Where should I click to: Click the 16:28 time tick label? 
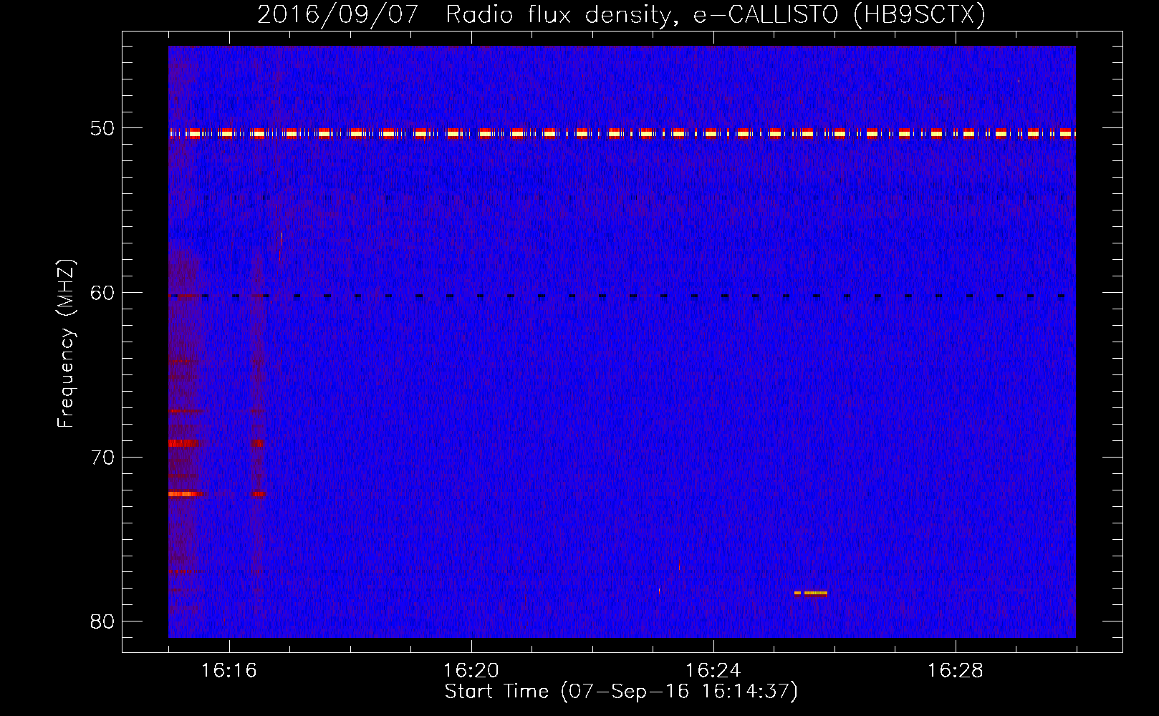coord(955,671)
